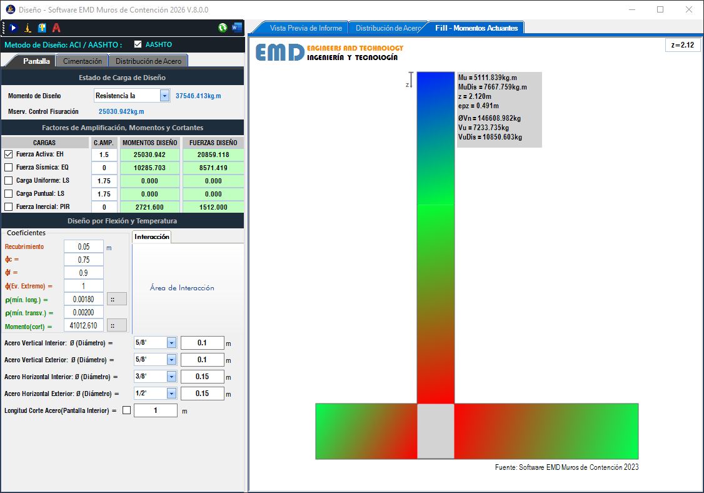Viewport: 704px width, 493px height.
Task: Enable the Fuerza Inercial: PIR checkbox
Action: (x=9, y=206)
